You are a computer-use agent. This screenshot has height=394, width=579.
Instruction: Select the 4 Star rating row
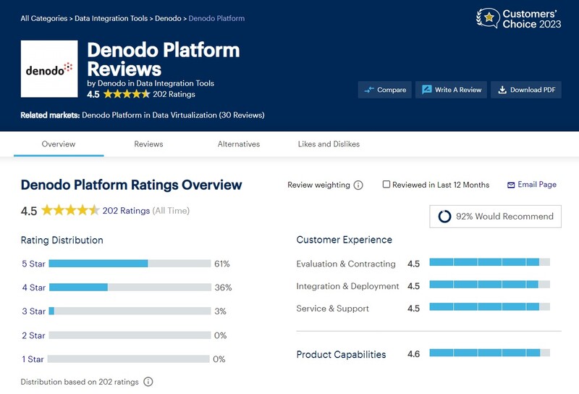tap(34, 288)
